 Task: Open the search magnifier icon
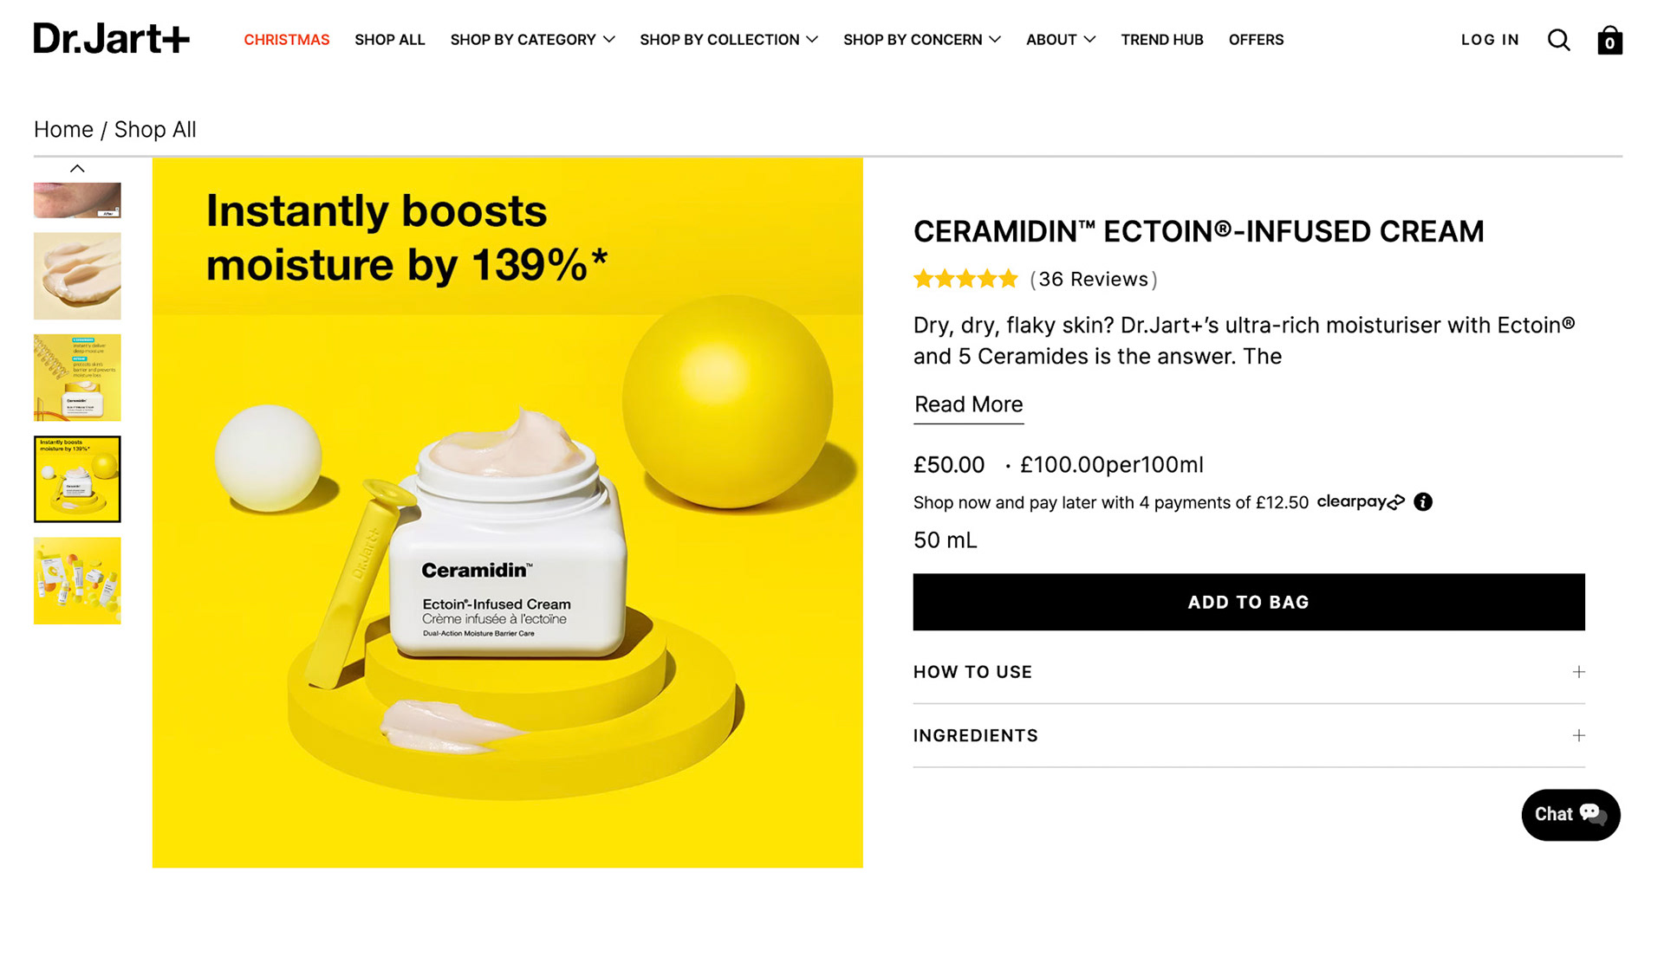click(1558, 40)
